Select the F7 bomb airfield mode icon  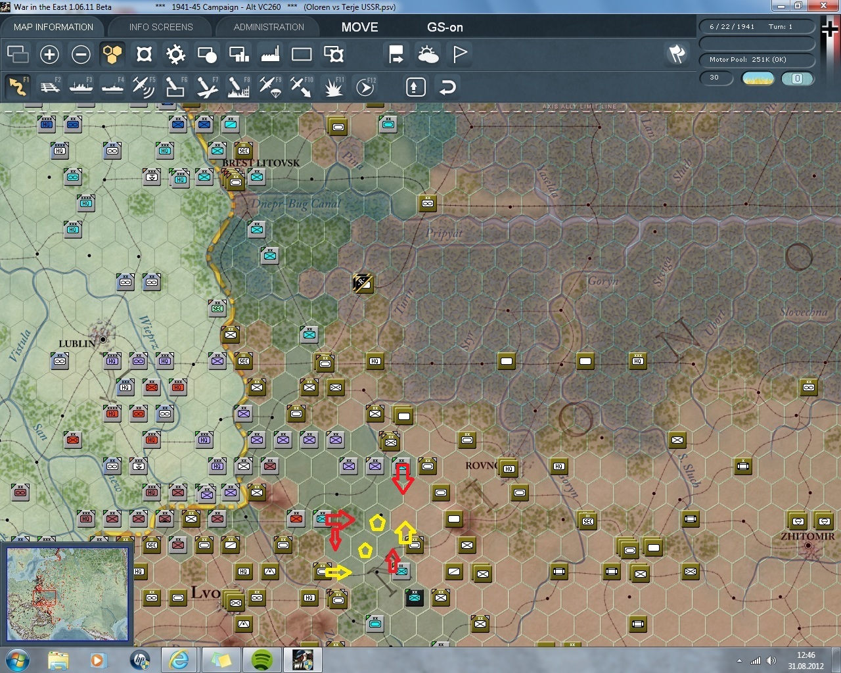(x=207, y=87)
